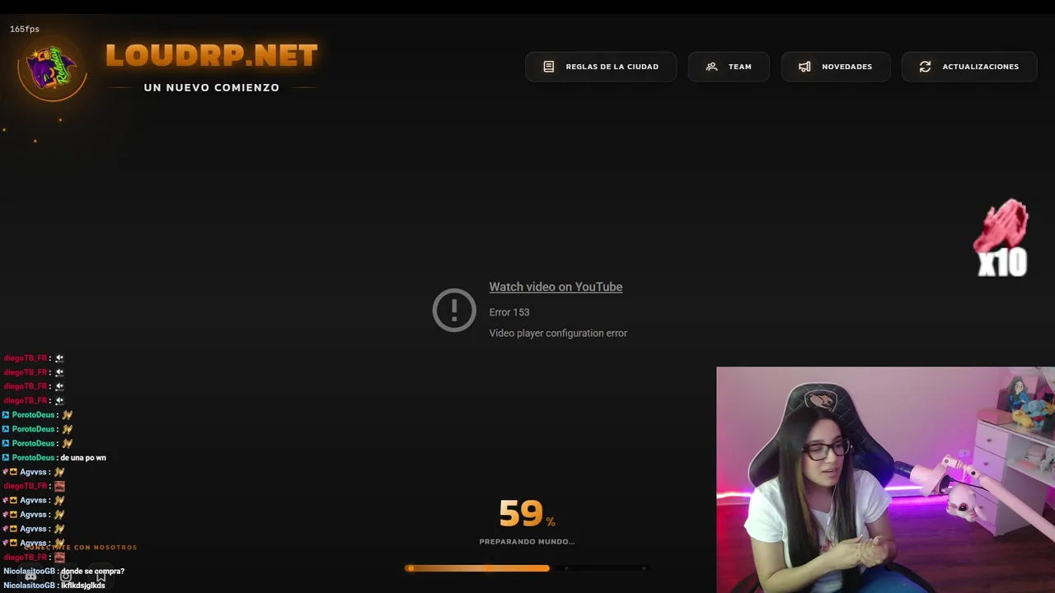Click the chat message 'donde se compra?'
This screenshot has width=1055, height=593.
click(92, 571)
